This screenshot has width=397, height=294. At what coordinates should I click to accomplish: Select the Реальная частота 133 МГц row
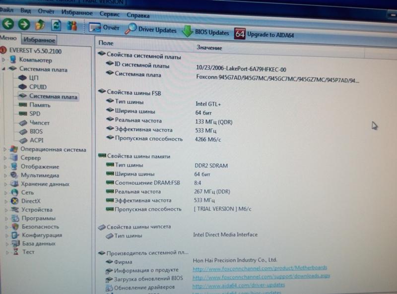pos(169,121)
